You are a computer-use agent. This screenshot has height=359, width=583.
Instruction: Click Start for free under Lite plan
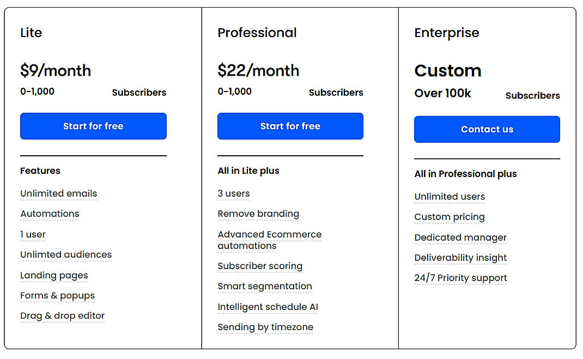tap(93, 126)
